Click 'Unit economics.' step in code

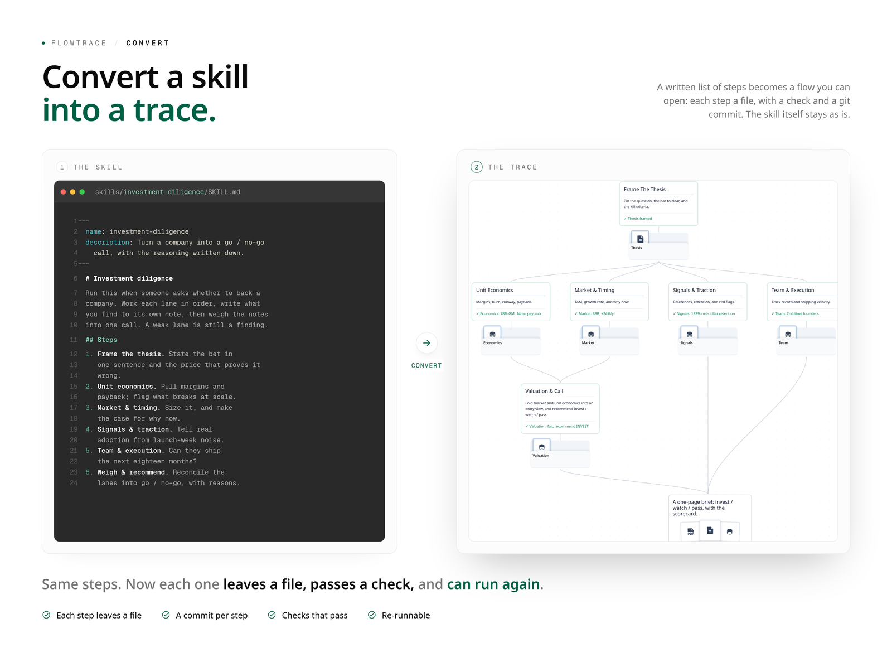(127, 387)
